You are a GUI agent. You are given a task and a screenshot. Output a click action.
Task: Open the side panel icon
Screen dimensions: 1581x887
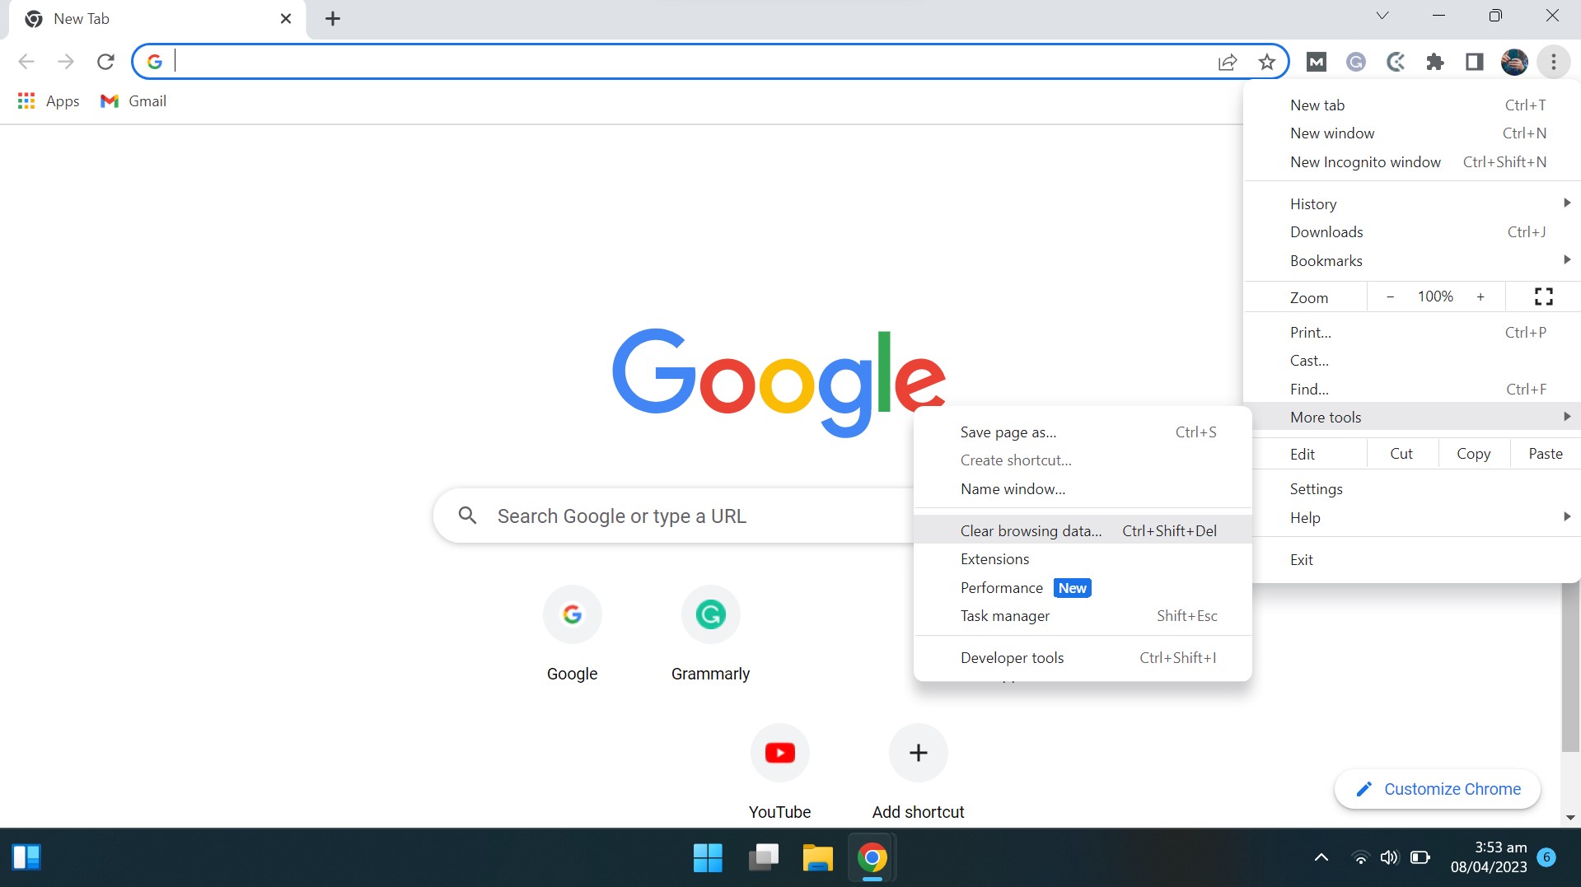click(x=1474, y=62)
